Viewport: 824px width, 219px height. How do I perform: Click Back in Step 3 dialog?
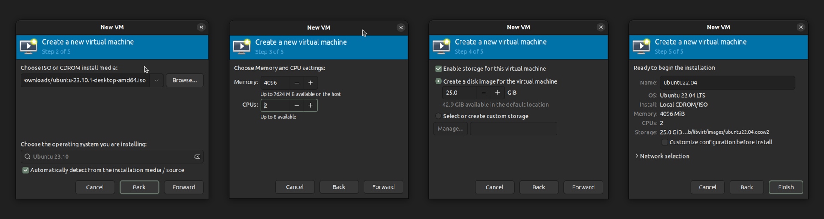(339, 187)
